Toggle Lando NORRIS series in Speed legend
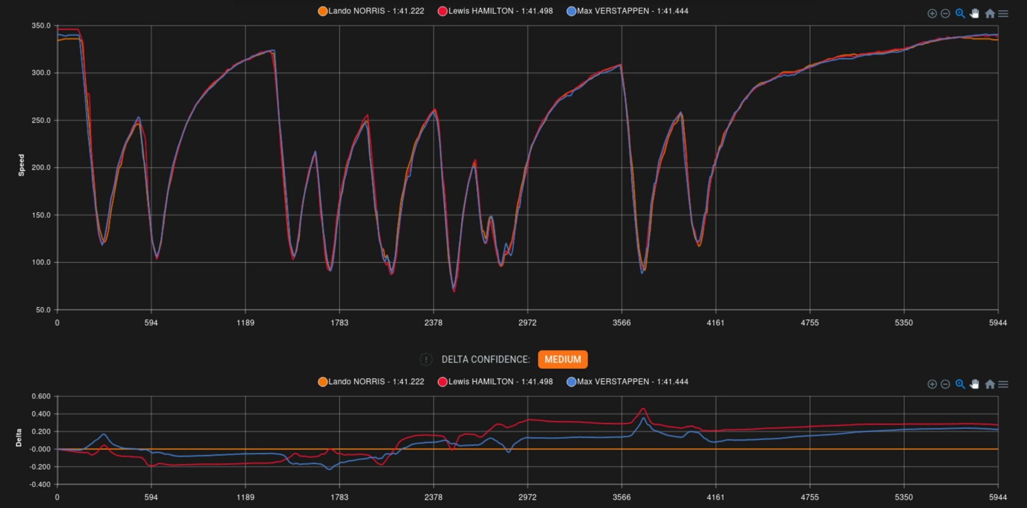This screenshot has height=508, width=1027. coord(375,11)
